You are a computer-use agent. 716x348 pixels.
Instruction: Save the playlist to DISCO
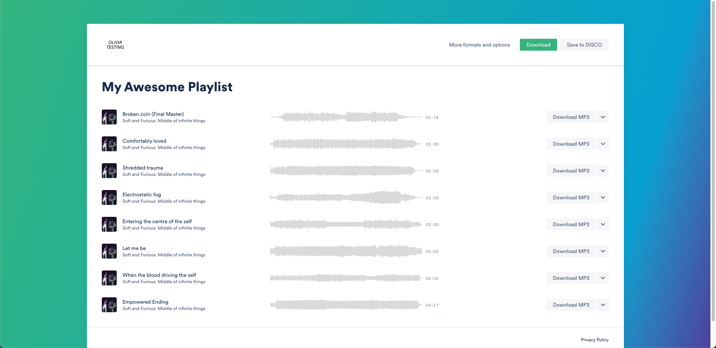click(584, 45)
